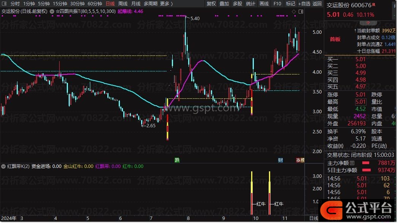Click the diamond icon on chart header

[x=294, y=11]
